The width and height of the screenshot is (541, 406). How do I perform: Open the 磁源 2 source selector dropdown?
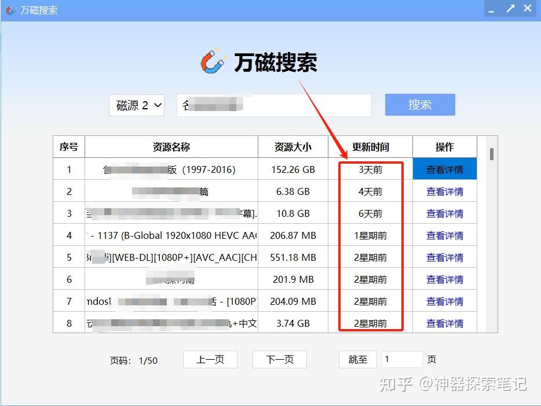coord(137,105)
